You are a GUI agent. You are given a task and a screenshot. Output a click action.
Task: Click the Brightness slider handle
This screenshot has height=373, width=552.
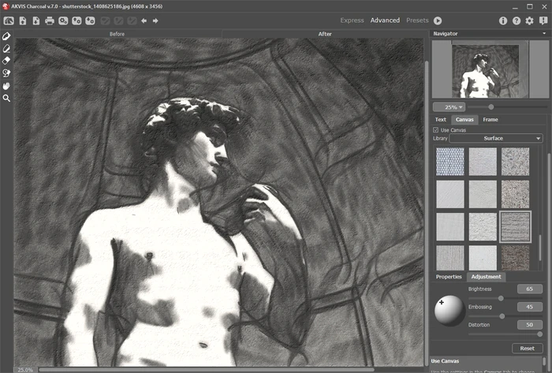point(501,298)
